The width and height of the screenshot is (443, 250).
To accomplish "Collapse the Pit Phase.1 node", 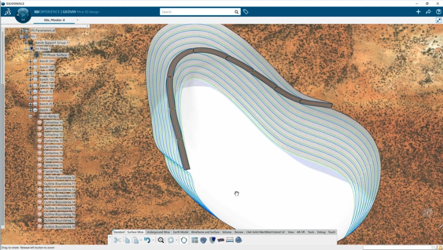I will pyautogui.click(x=26, y=49).
